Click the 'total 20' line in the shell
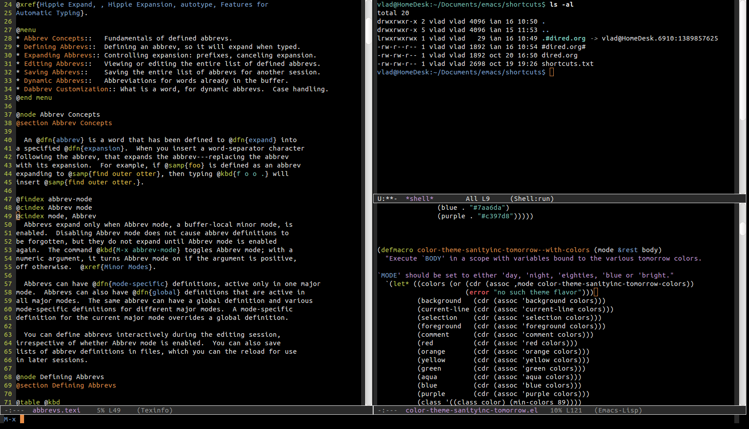749x429 pixels. click(393, 13)
